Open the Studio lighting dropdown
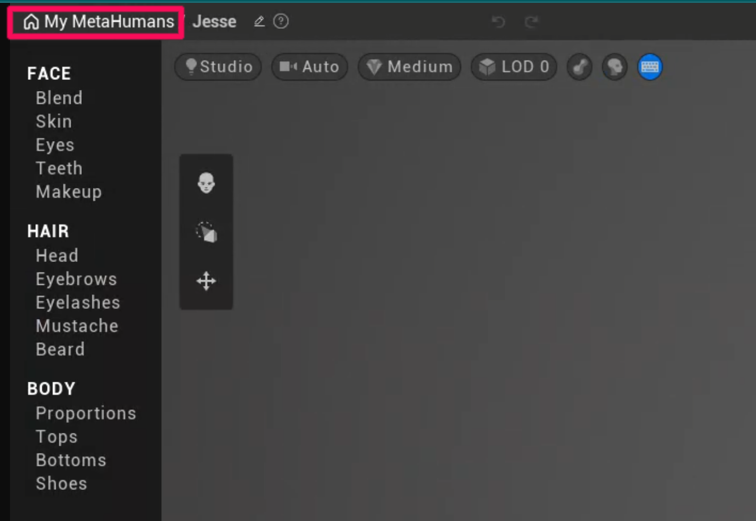756x521 pixels. [x=218, y=67]
